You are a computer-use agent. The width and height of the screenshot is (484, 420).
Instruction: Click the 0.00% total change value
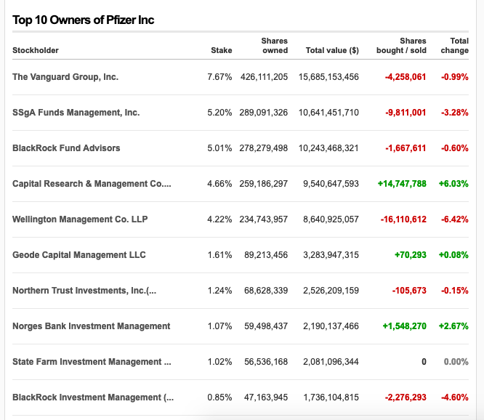pos(456,362)
